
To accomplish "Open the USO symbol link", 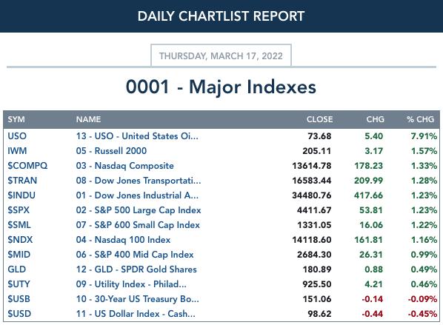I will [x=17, y=136].
